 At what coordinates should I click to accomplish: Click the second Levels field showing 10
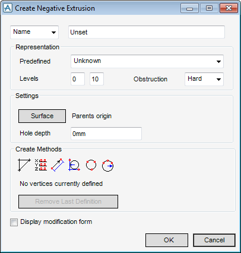pyautogui.click(x=97, y=79)
